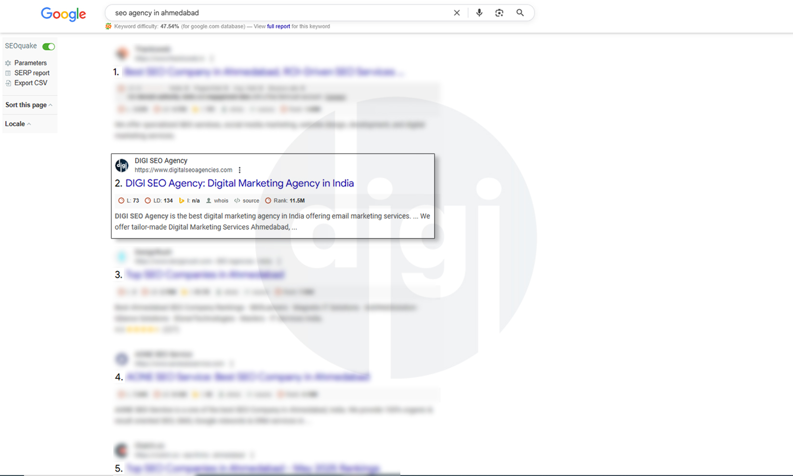Click the digitalseoagencies.com URL text

point(183,170)
